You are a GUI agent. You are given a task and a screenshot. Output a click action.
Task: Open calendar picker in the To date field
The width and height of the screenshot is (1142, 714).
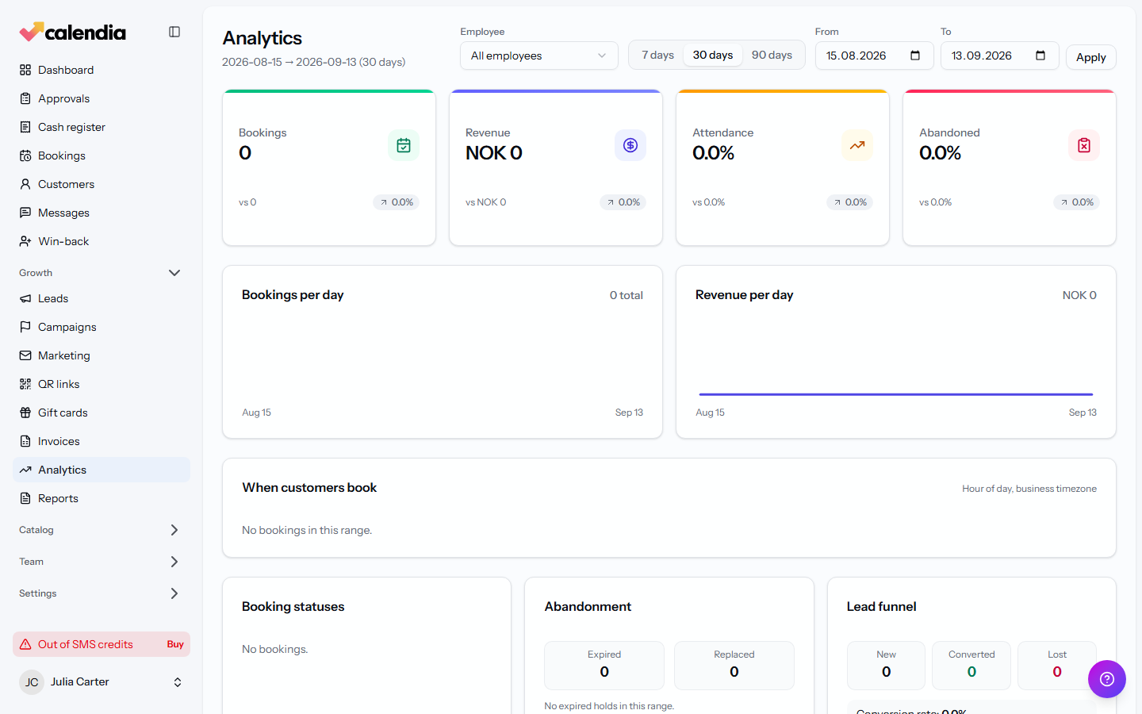point(1040,56)
